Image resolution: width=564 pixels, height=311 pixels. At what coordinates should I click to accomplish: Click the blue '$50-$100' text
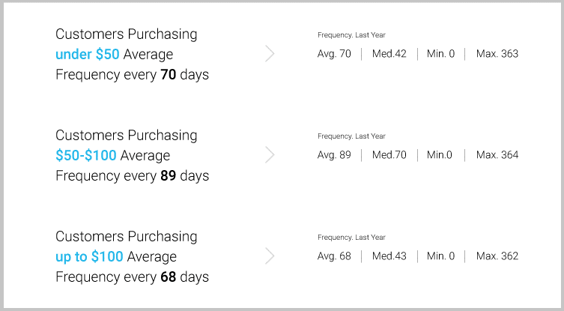click(x=86, y=156)
